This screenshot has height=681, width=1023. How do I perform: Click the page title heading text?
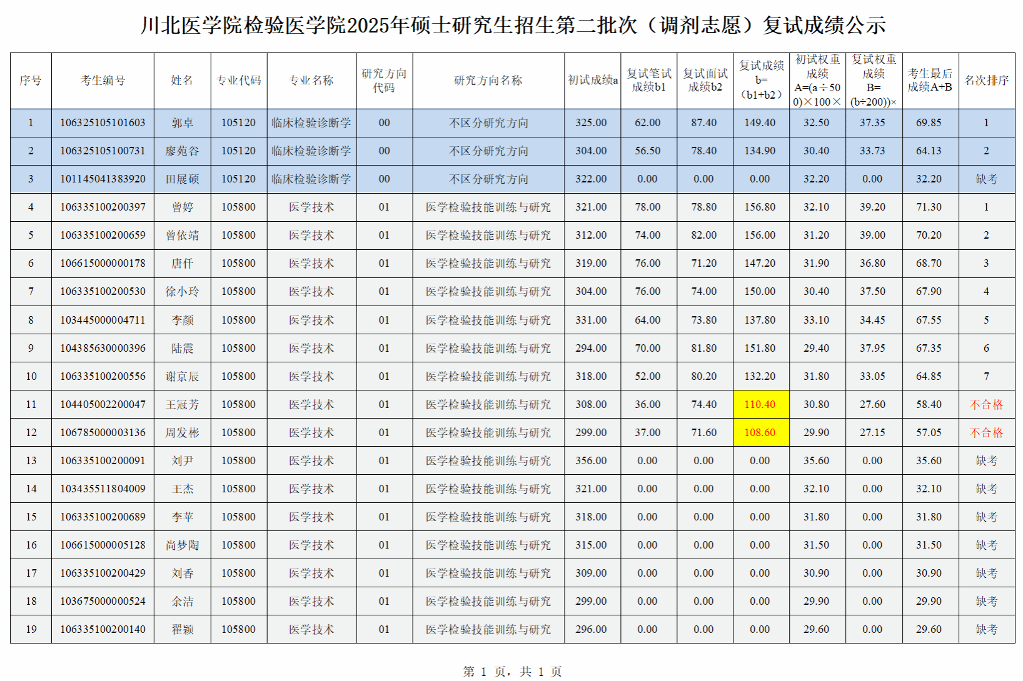(x=513, y=26)
